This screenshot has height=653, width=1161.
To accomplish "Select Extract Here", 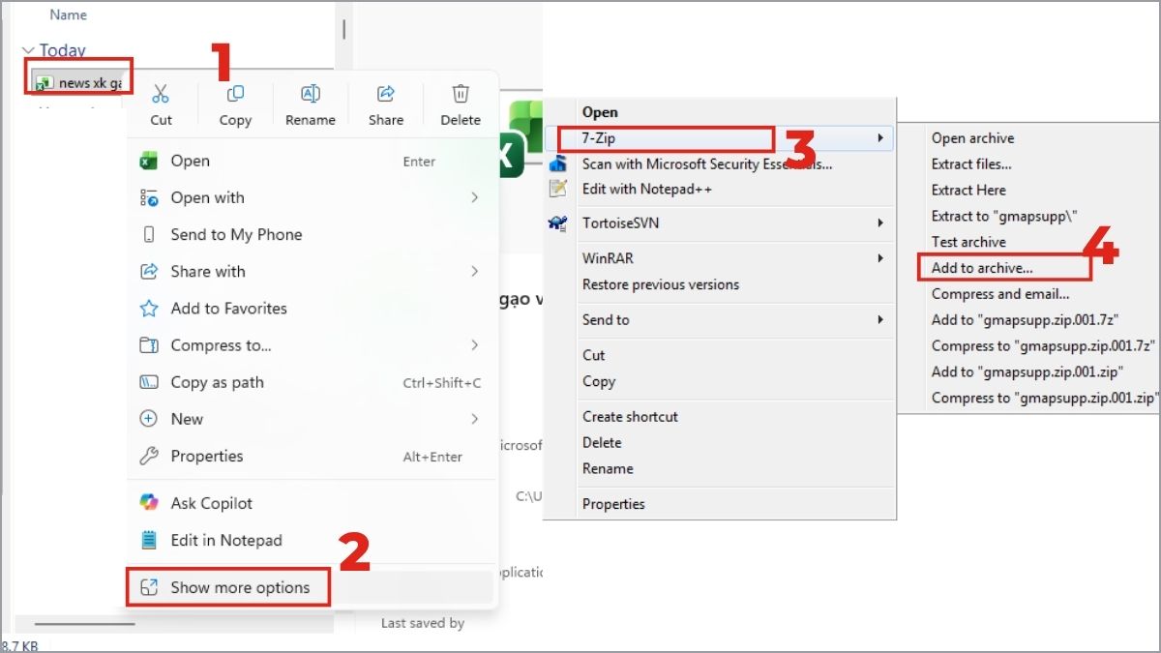I will (x=968, y=191).
